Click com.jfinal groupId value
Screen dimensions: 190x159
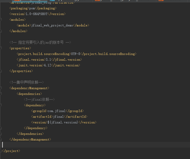[x=57, y=111]
